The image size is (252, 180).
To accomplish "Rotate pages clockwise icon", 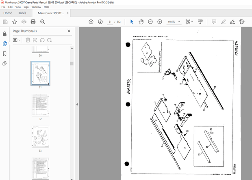I will [49, 40].
